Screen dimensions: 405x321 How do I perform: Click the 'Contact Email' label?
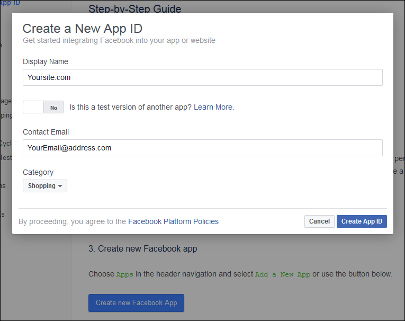[46, 132]
